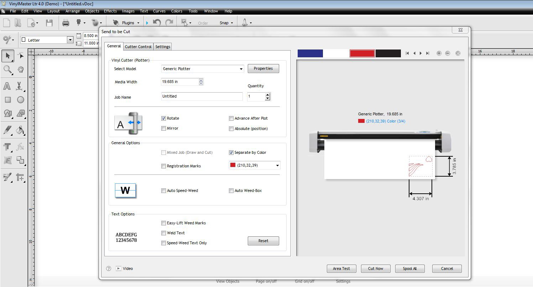Pick the paint bucket fill tool

coord(20,130)
